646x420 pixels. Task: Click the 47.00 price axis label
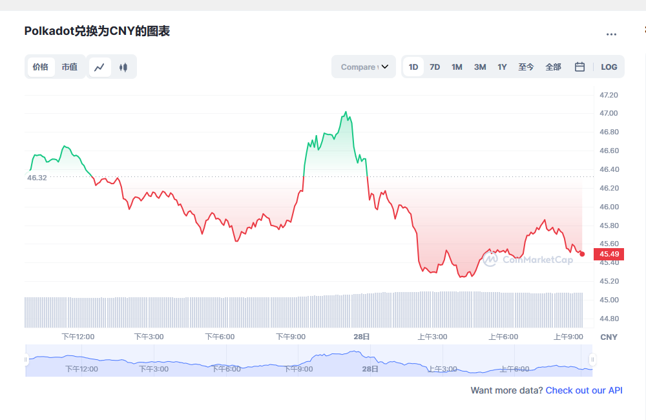(609, 113)
